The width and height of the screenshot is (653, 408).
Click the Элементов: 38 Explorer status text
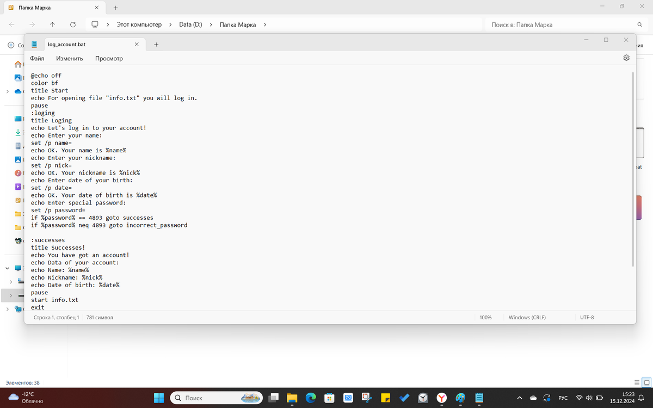(22, 383)
